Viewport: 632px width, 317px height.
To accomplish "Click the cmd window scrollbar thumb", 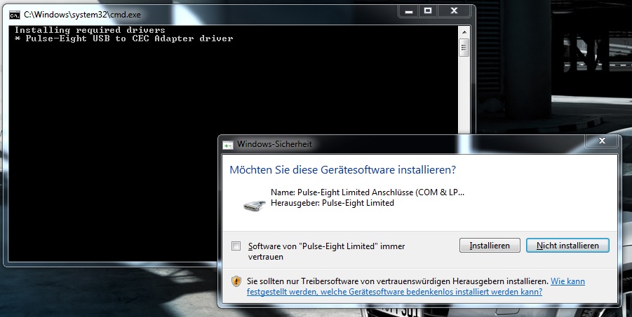I will [464, 48].
